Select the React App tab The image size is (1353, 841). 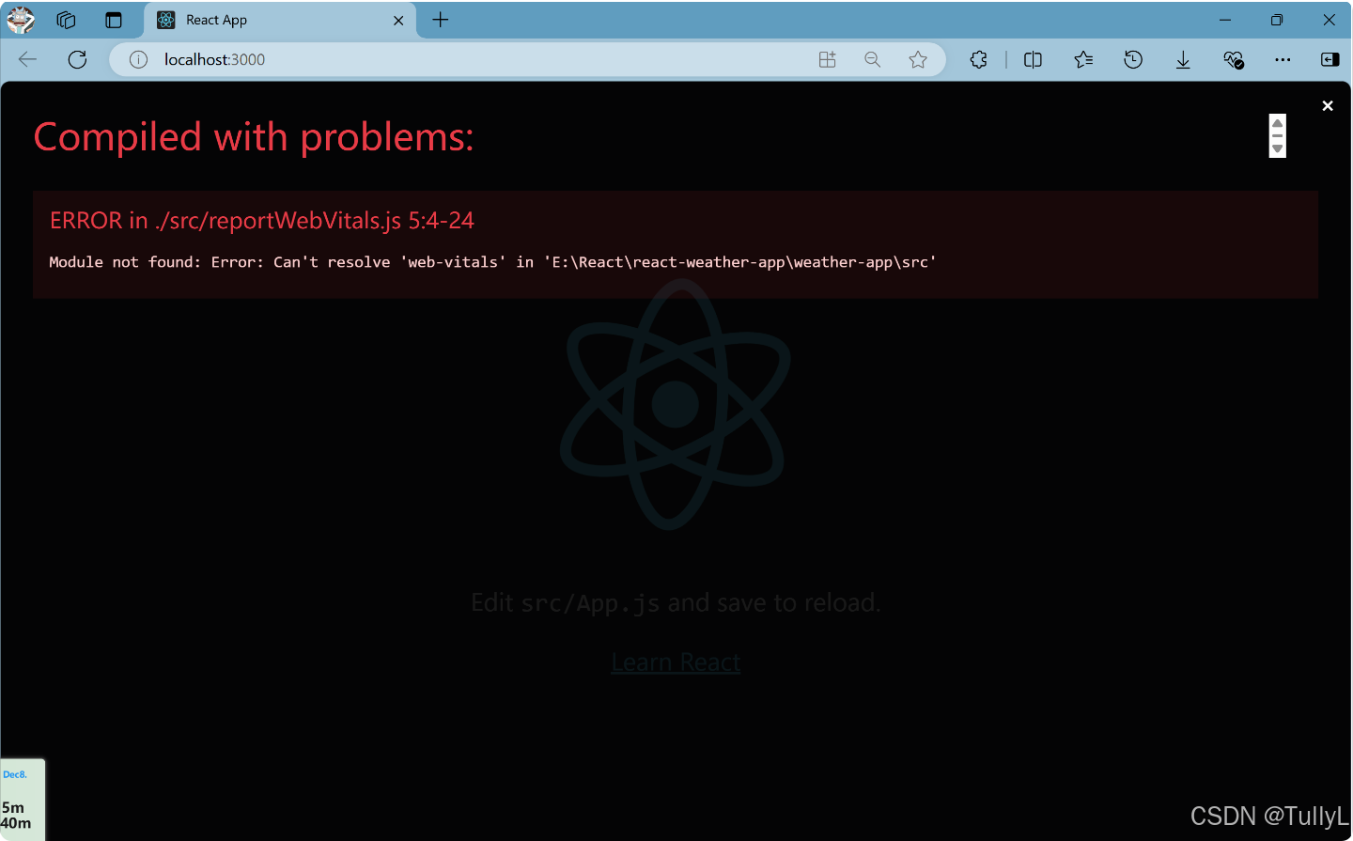[279, 20]
